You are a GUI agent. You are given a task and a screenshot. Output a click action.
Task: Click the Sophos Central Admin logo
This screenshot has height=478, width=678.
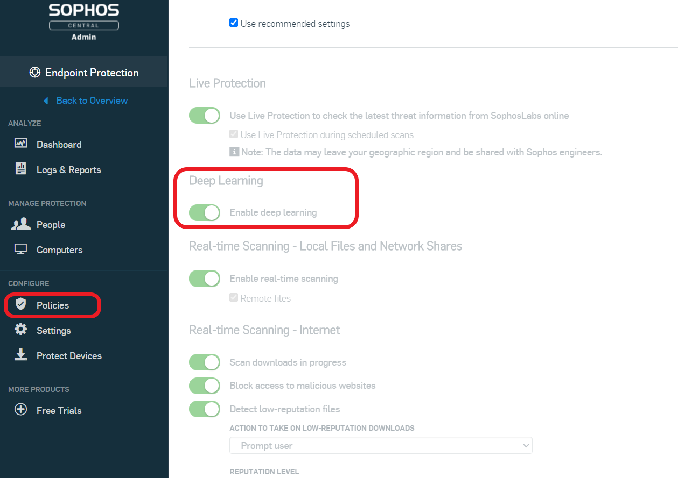pyautogui.click(x=84, y=22)
